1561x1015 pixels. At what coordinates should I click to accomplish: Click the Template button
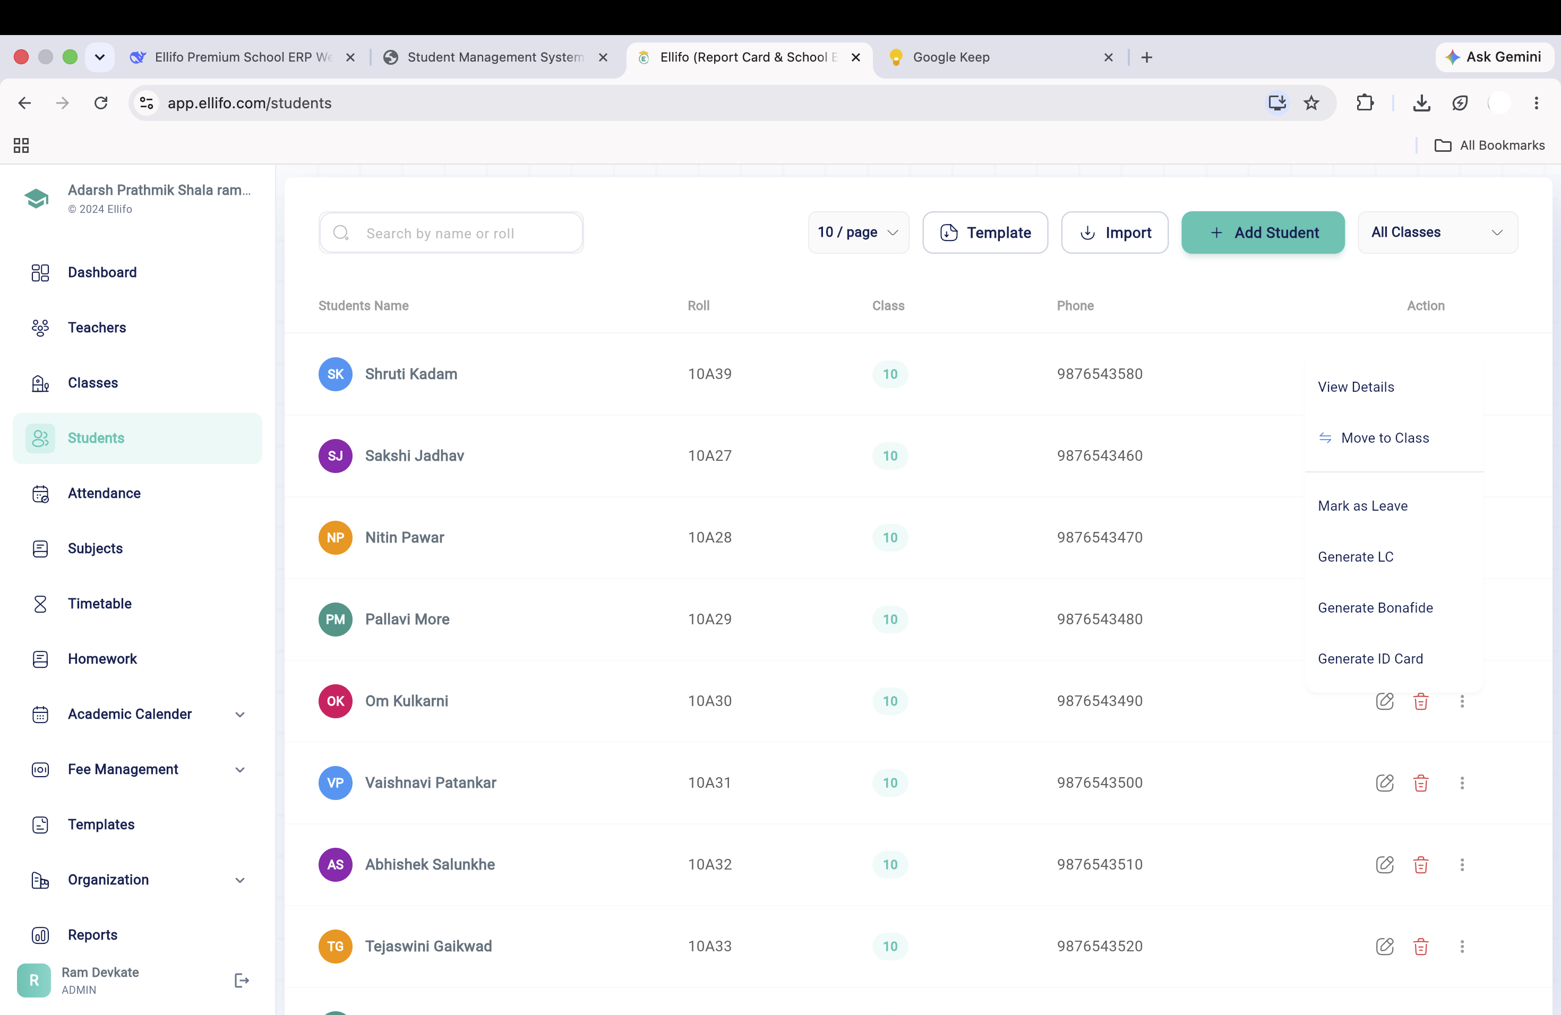point(985,232)
